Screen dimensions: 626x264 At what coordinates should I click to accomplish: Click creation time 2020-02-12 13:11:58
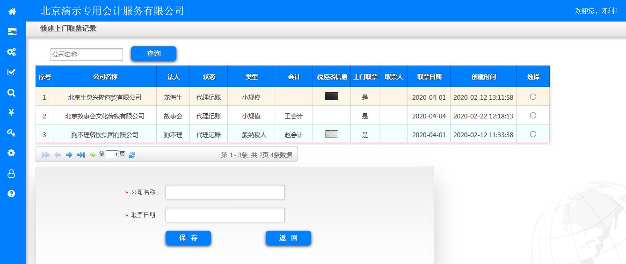tap(483, 97)
